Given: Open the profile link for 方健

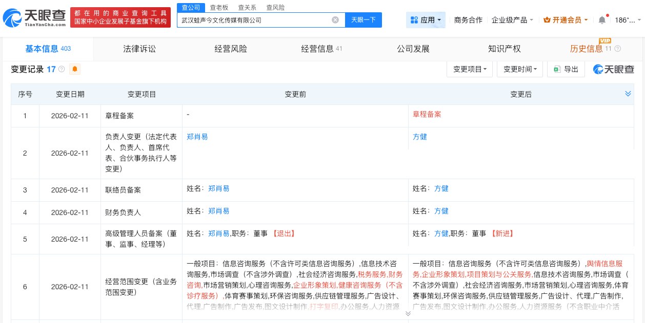Looking at the screenshot, I should click(419, 137).
